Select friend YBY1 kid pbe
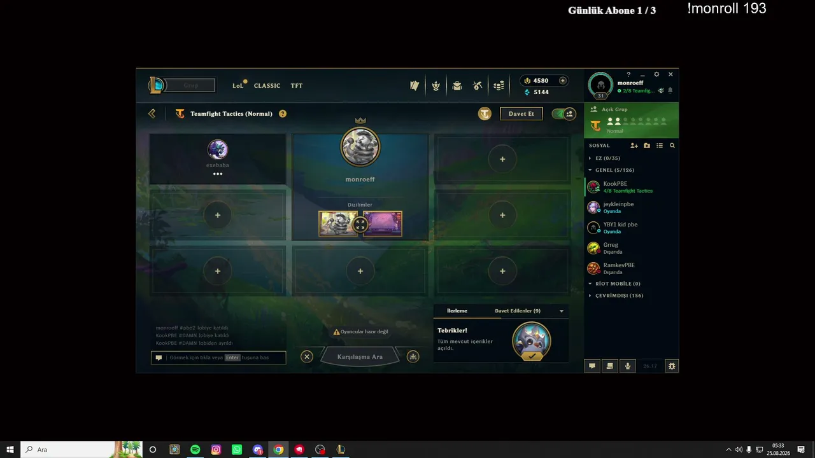815x458 pixels. coord(632,228)
